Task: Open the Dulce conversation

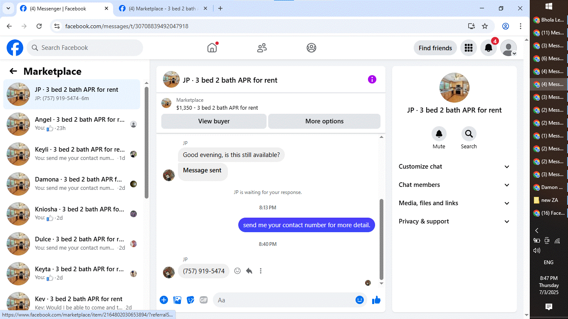Action: coord(72,244)
